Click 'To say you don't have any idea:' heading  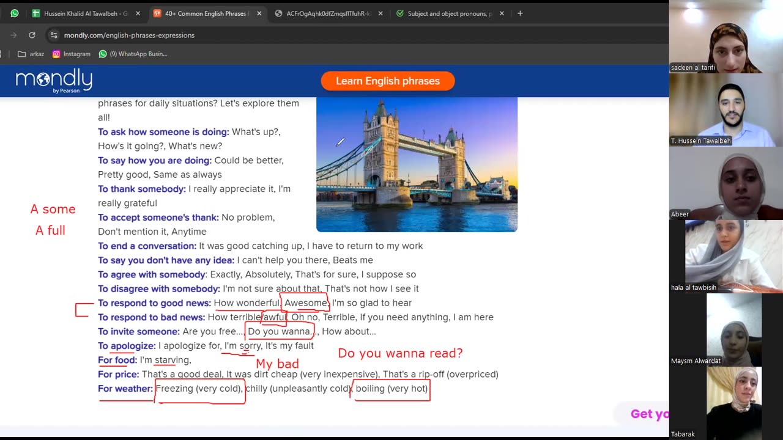[166, 260]
